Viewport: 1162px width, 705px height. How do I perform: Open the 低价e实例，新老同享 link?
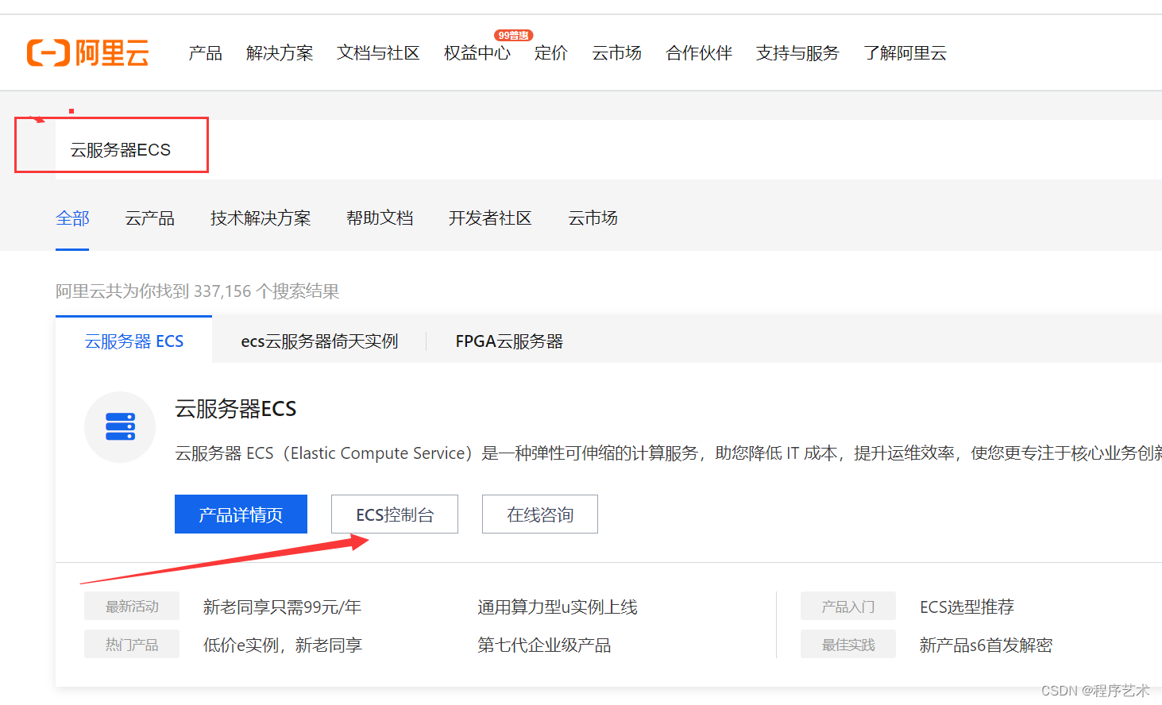[283, 645]
